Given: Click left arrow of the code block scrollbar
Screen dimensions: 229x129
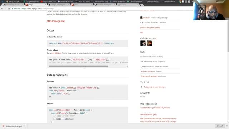Looking at the screenshot, I should [x=48, y=66].
